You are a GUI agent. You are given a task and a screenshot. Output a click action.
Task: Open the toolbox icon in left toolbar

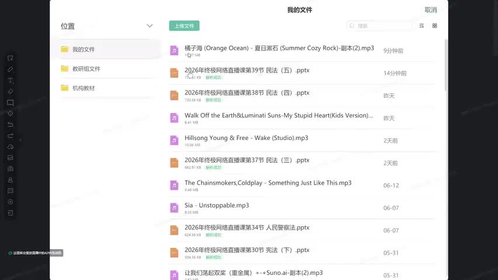coord(10,169)
